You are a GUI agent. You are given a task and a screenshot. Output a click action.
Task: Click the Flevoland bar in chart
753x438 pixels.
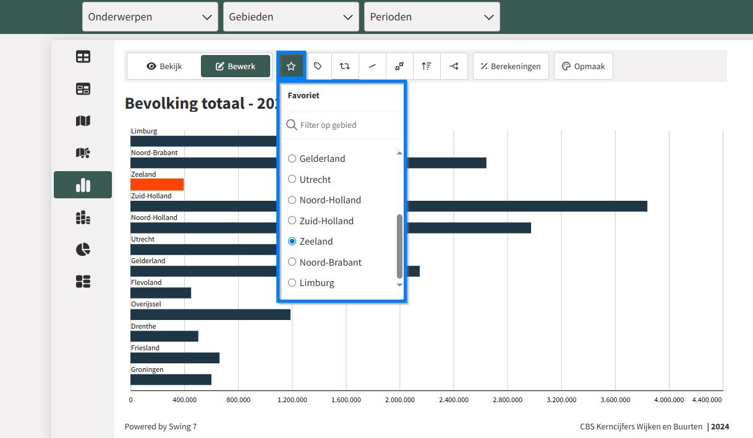click(161, 293)
